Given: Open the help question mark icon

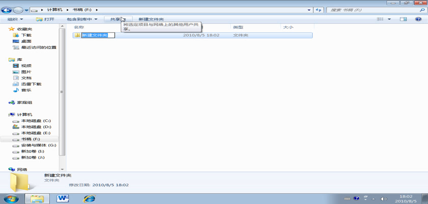Looking at the screenshot, I should (x=416, y=19).
